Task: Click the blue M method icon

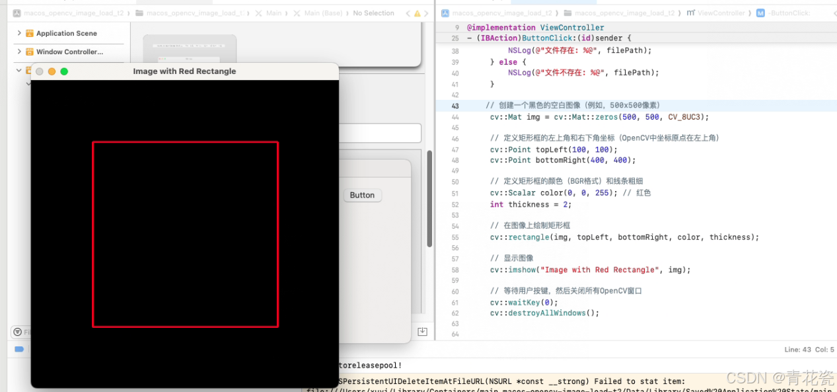Action: pos(761,13)
